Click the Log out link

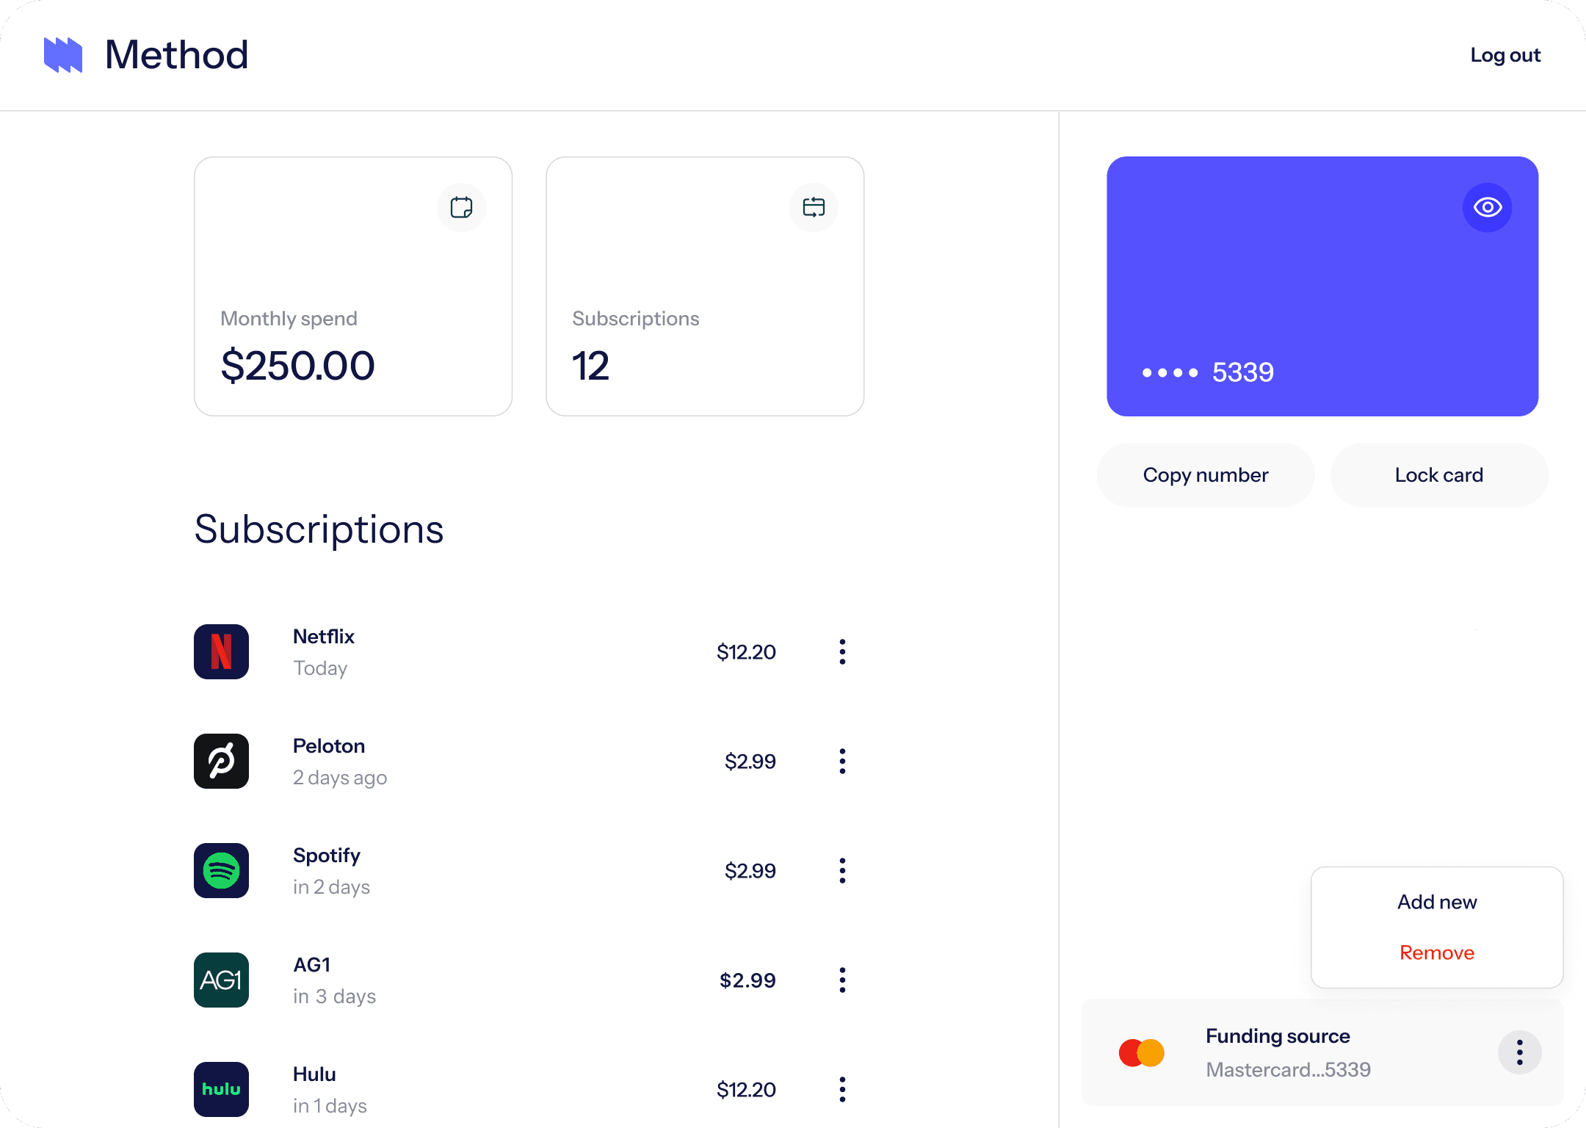pyautogui.click(x=1505, y=54)
